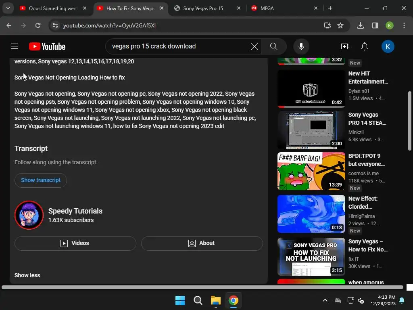The image size is (413, 310).
Task: Open the Create video icon
Action: coord(345,46)
